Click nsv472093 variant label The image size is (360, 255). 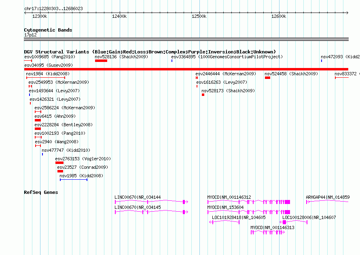point(340,57)
